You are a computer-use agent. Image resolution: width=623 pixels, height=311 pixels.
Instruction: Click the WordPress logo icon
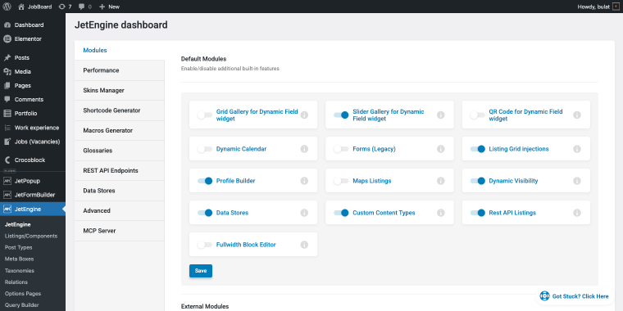[7, 7]
